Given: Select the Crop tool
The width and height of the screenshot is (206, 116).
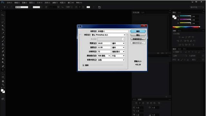Looking at the screenshot, I should click(3, 30).
